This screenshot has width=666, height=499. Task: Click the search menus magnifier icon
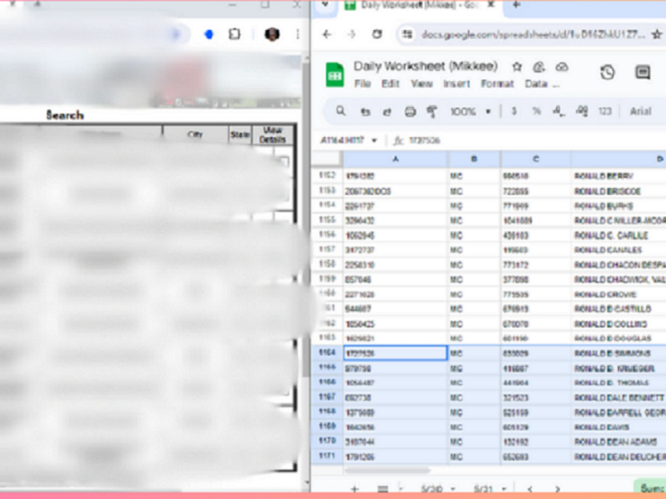click(x=340, y=111)
